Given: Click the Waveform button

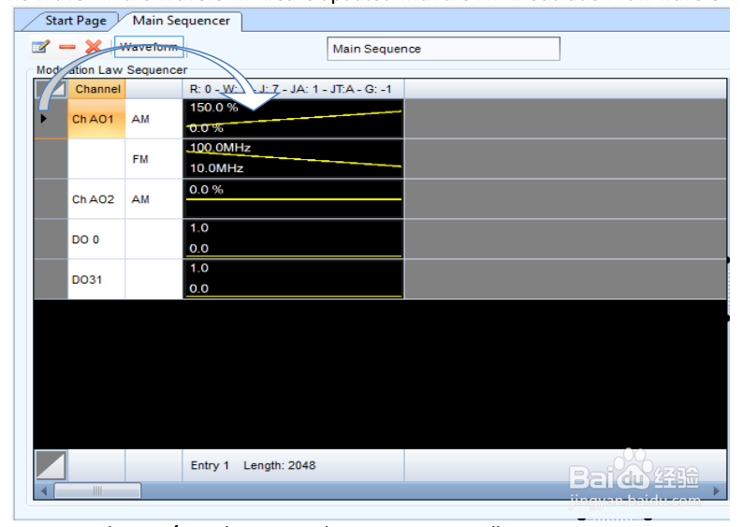Looking at the screenshot, I should click(149, 47).
